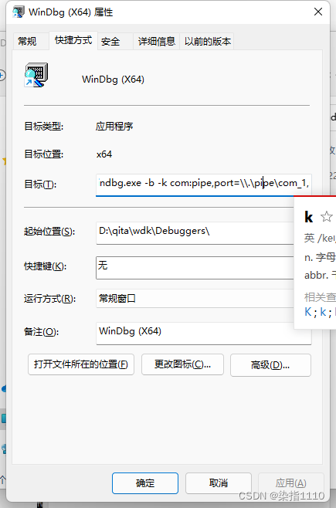Star the word k in dictionary popup

(x=326, y=216)
